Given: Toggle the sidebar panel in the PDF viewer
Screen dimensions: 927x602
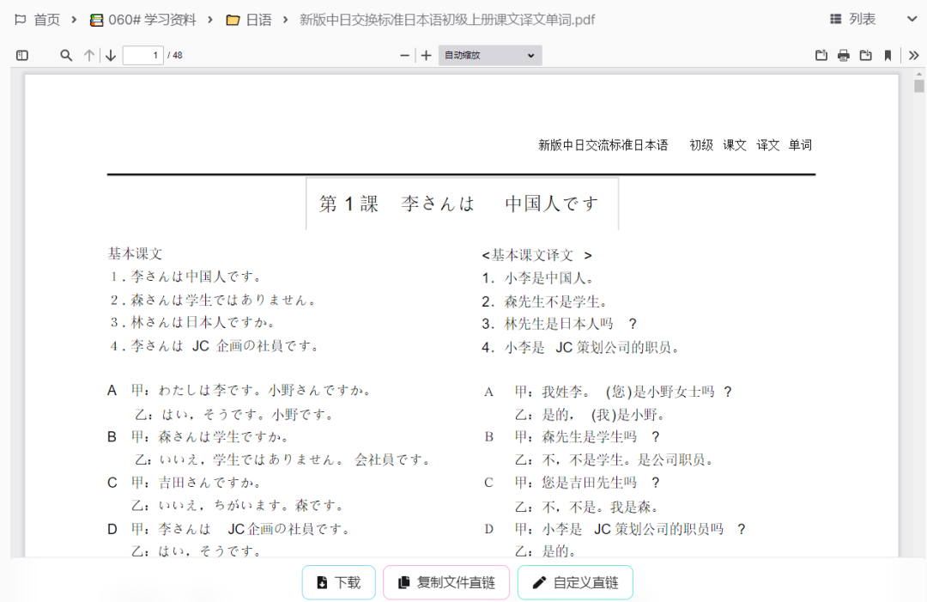Looking at the screenshot, I should point(22,55).
